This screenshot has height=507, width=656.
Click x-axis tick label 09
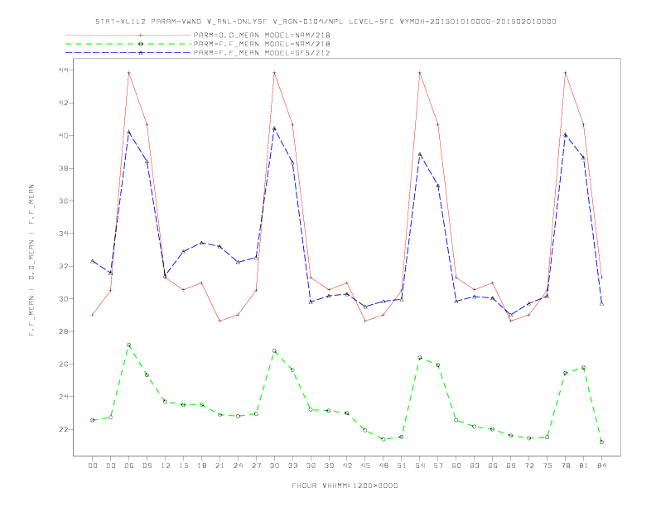click(x=147, y=466)
